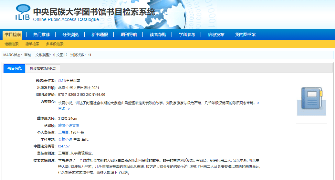335x180 pixels.
Task: Click the MARC状态: 审校 status text
Action: coord(17,55)
